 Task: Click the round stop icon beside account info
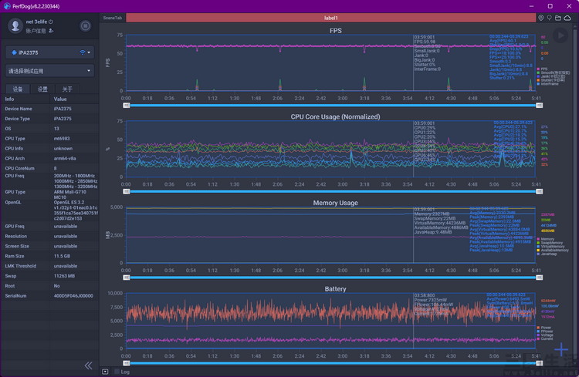tap(85, 25)
